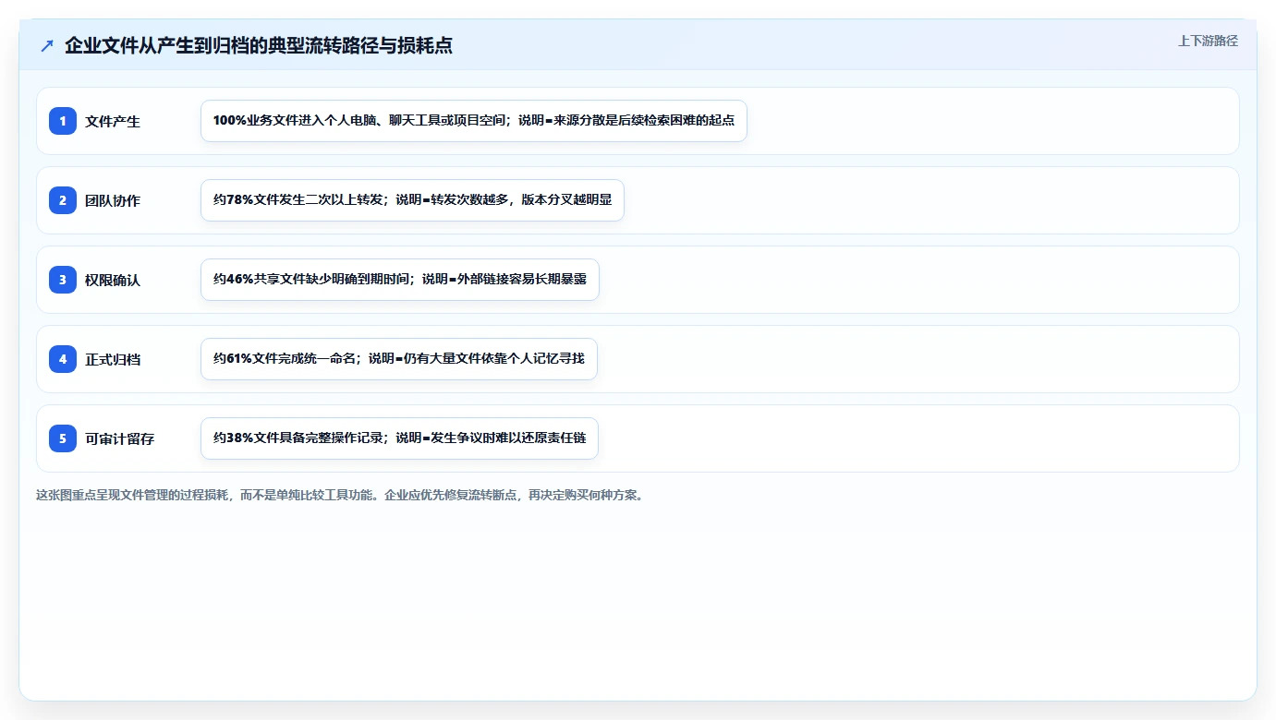
Task: Select step number 1 badge
Action: pyautogui.click(x=63, y=121)
